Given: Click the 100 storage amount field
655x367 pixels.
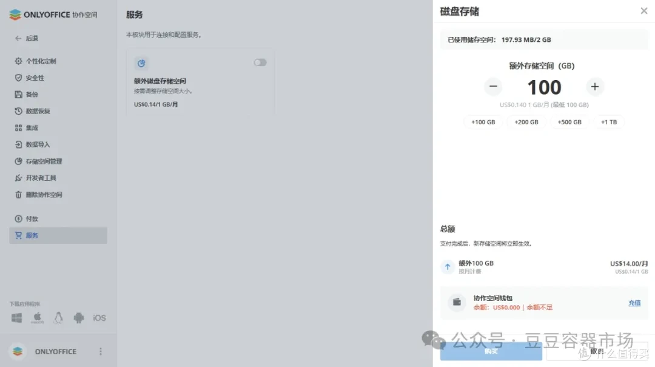Looking at the screenshot, I should 544,87.
